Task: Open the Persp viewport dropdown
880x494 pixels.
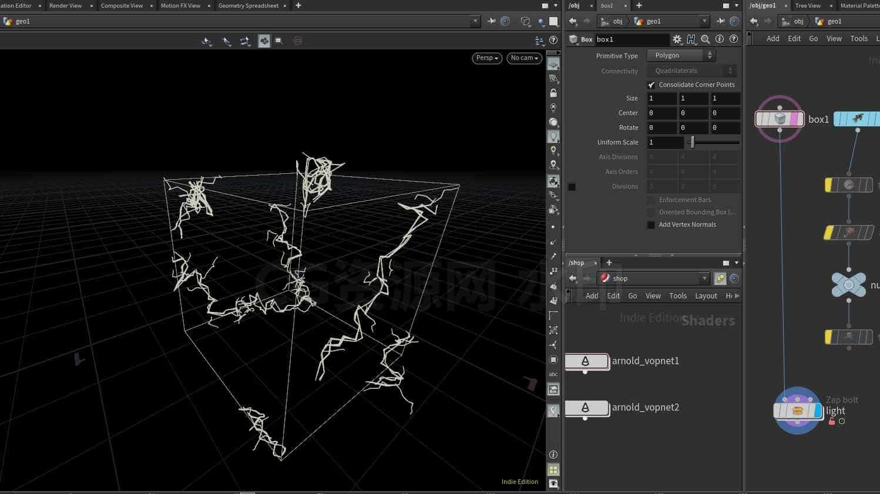Action: pos(487,58)
